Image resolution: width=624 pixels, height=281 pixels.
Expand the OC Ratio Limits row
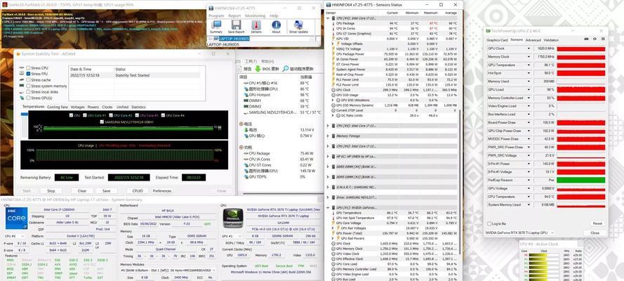click(x=333, y=115)
